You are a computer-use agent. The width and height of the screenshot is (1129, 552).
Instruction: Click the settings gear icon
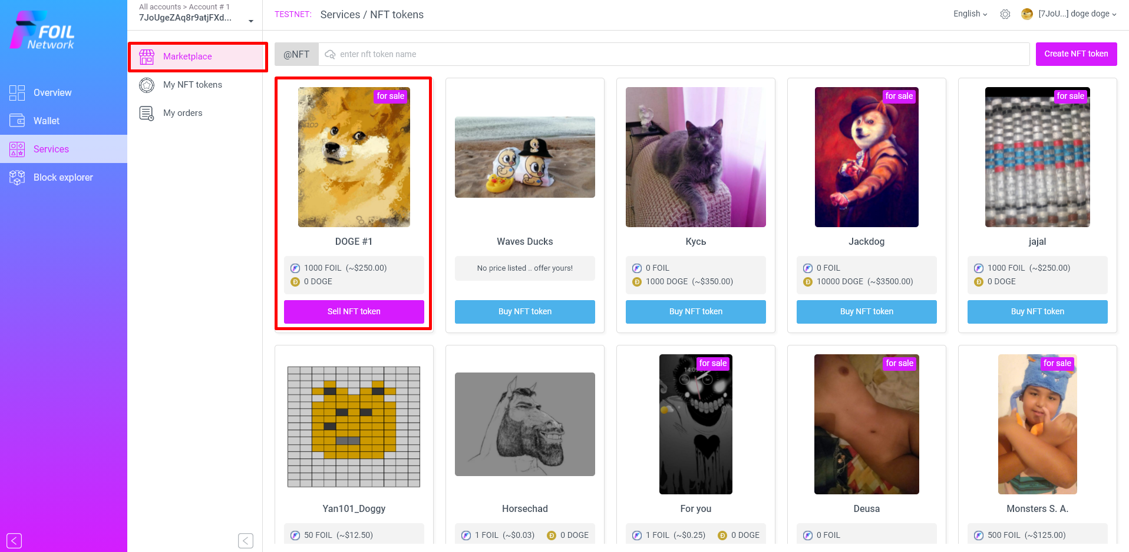point(1005,14)
